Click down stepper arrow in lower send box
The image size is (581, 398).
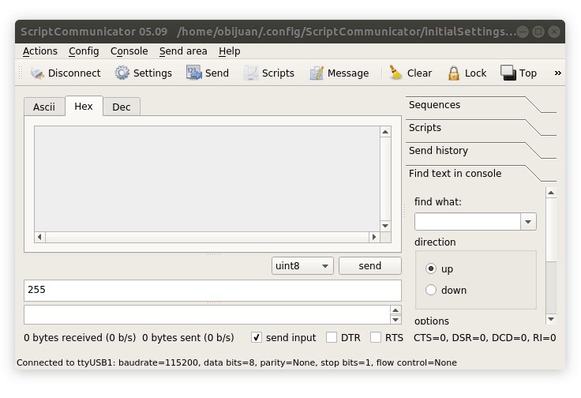[395, 320]
